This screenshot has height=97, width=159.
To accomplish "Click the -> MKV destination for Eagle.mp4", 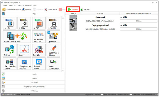I will pos(123,17).
